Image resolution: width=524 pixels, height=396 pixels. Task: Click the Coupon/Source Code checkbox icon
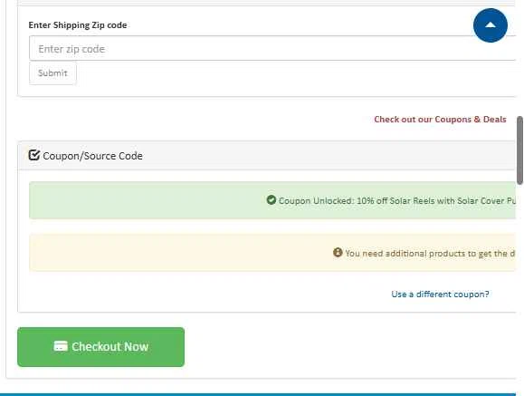(x=34, y=155)
